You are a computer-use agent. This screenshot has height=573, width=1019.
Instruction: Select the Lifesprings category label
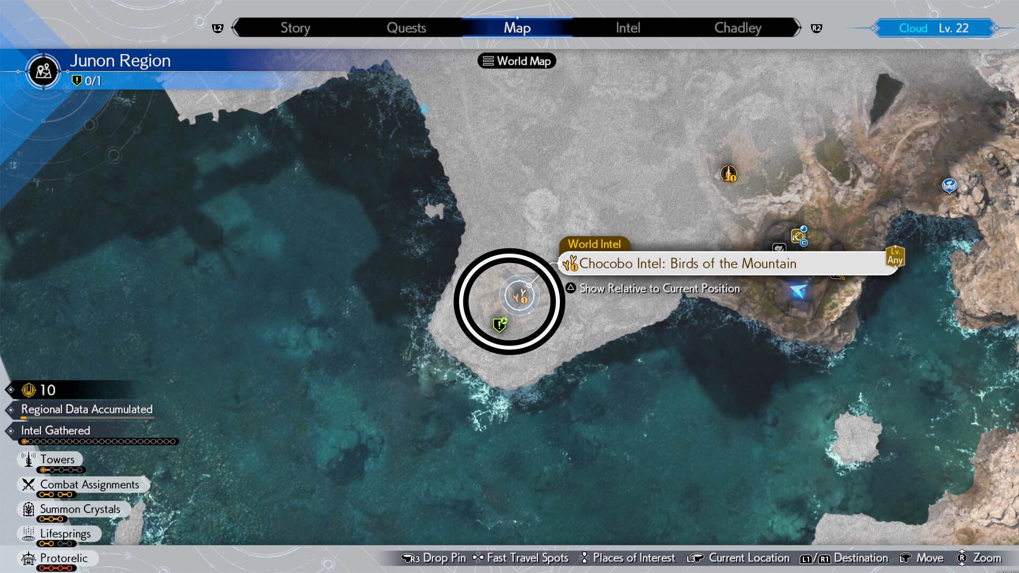click(66, 534)
